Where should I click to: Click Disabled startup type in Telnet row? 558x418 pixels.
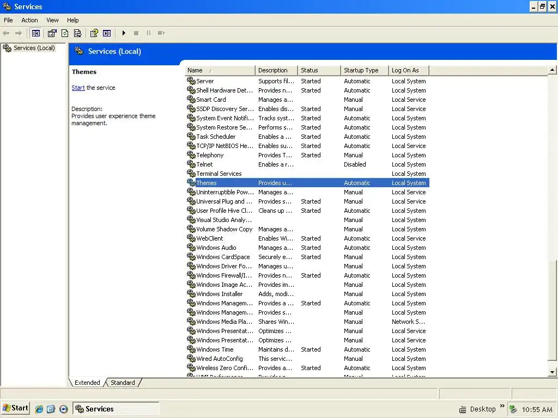pos(354,164)
